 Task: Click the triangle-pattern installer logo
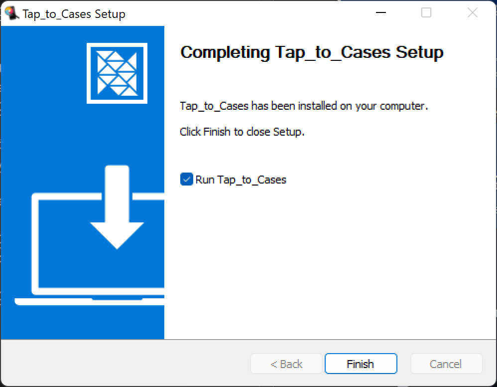pyautogui.click(x=117, y=73)
